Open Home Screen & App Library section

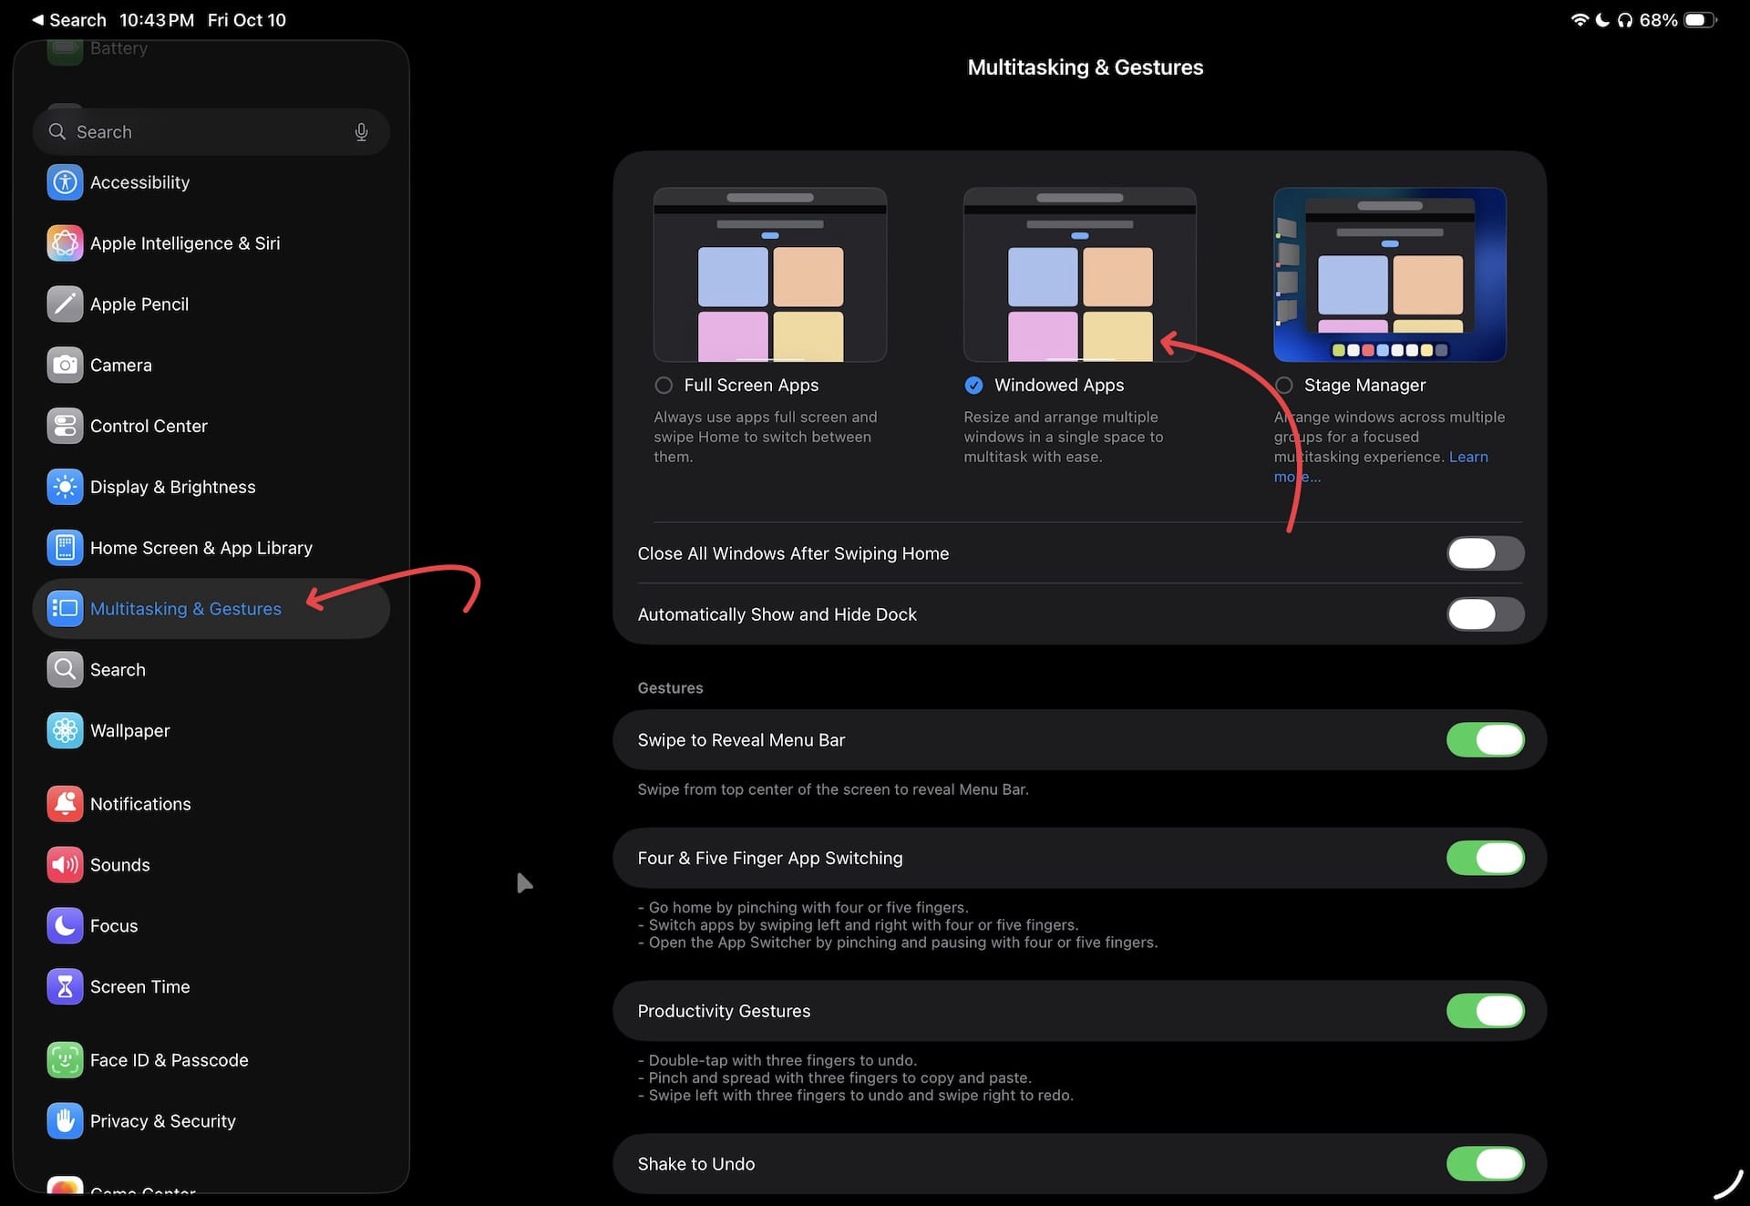[201, 548]
